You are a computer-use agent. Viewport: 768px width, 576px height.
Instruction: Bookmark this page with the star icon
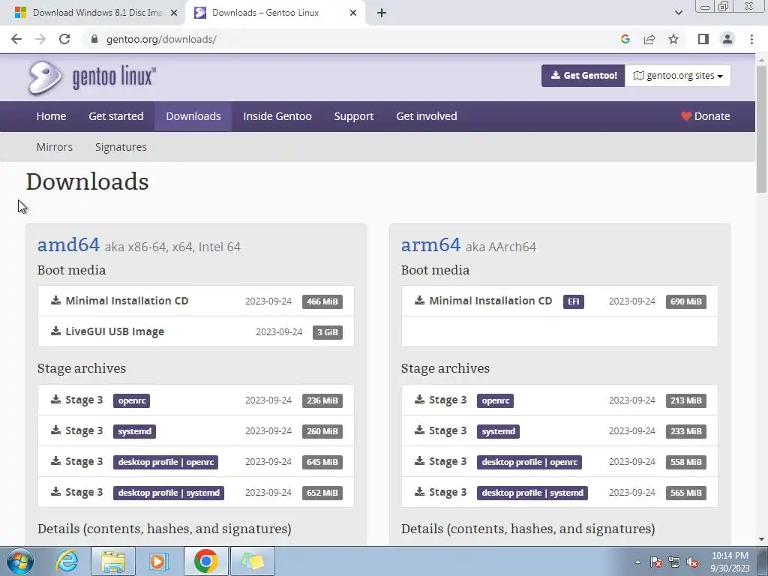click(673, 39)
